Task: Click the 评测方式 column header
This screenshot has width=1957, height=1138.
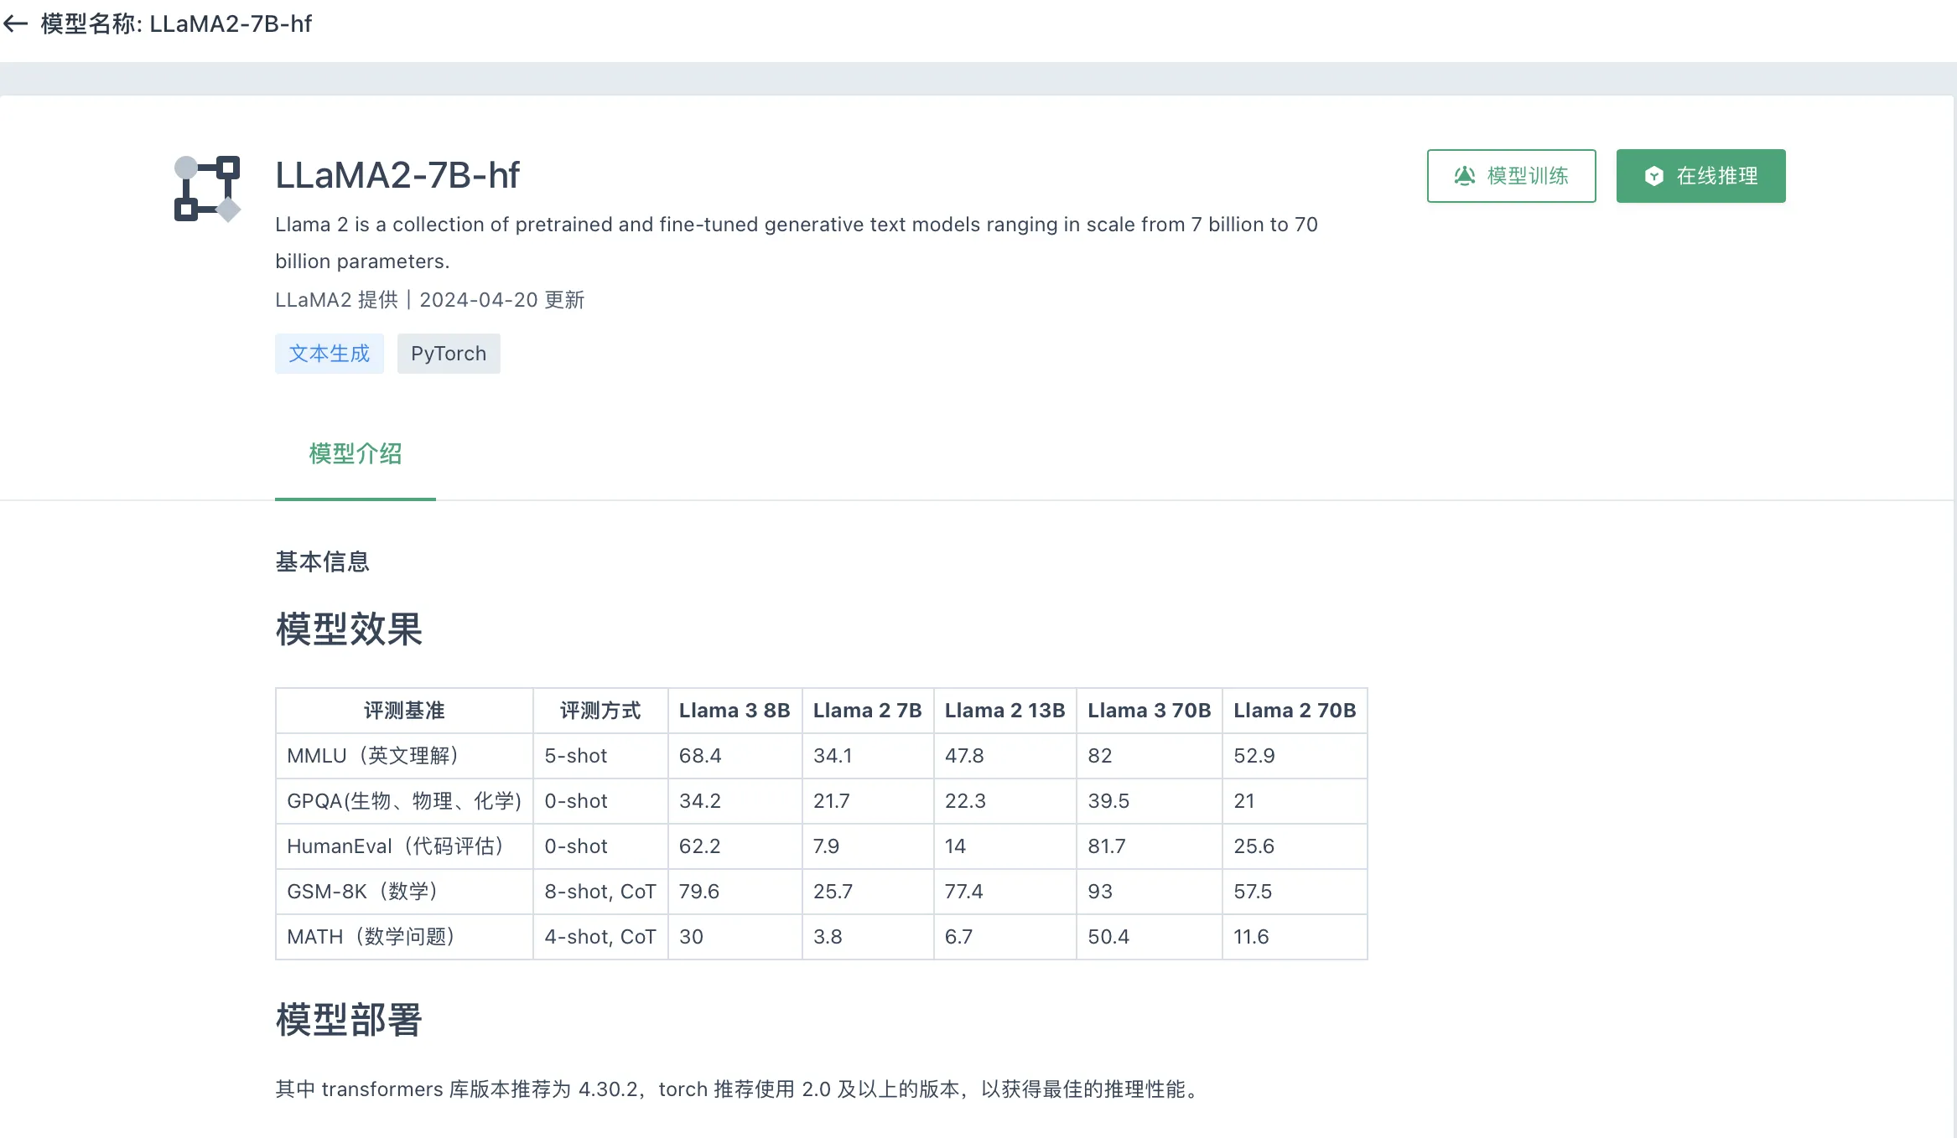Action: point(600,711)
